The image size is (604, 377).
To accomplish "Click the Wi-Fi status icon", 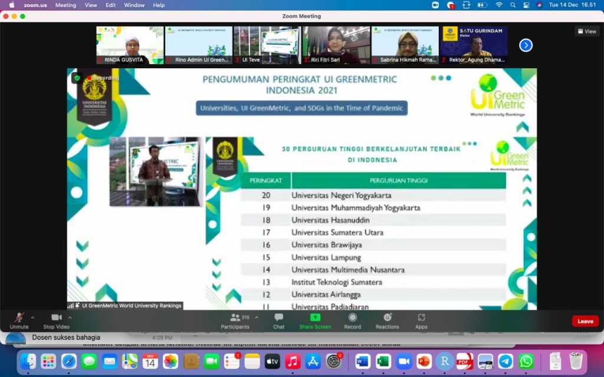I will point(499,5).
